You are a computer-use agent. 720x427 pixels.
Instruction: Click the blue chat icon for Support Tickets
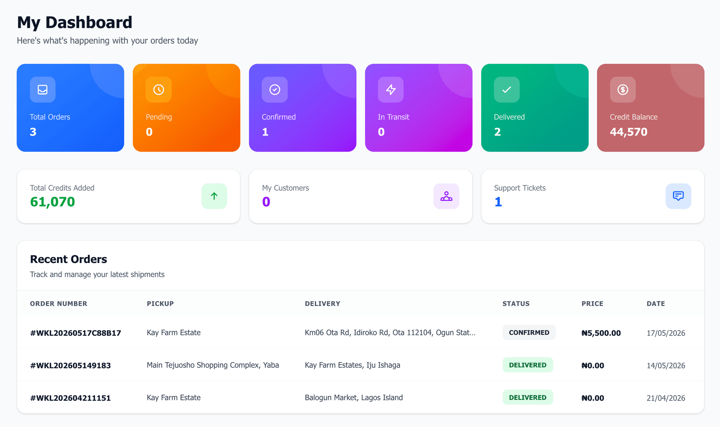click(678, 196)
